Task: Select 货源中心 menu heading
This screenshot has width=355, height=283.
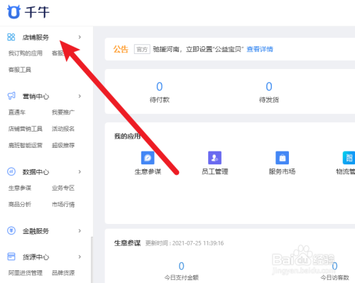Action: pos(35,257)
